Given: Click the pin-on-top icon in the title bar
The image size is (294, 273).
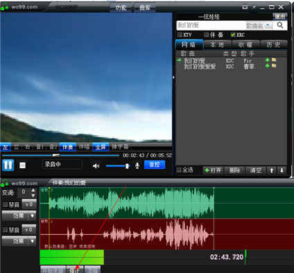Looking at the screenshot, I should [254, 7].
